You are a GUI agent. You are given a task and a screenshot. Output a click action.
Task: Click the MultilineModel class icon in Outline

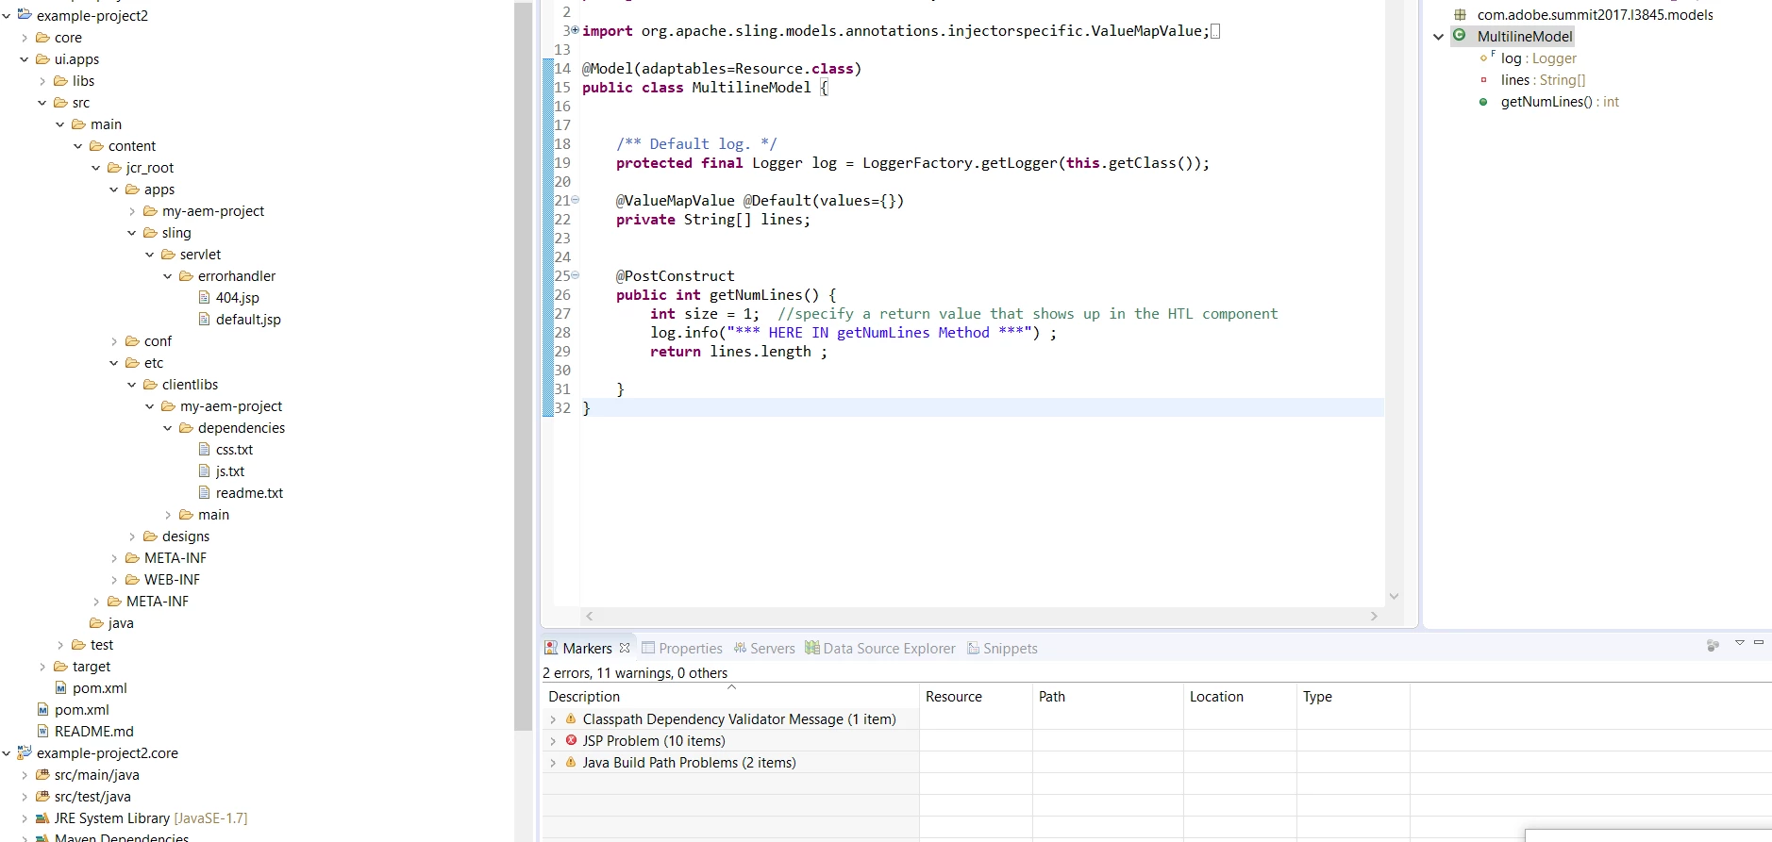click(x=1460, y=36)
